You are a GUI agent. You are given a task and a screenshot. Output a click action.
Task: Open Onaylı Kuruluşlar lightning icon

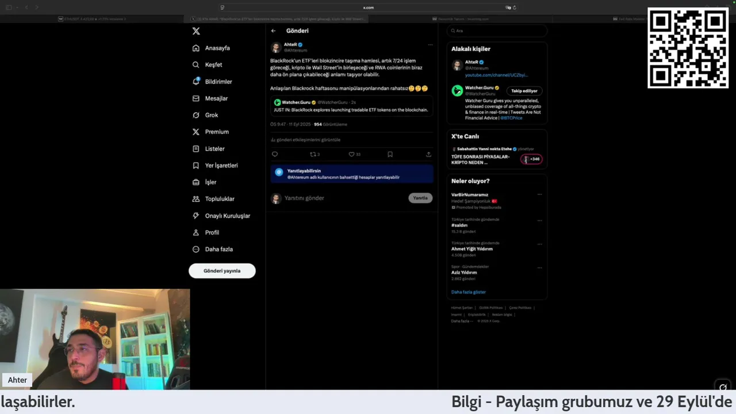(196, 216)
